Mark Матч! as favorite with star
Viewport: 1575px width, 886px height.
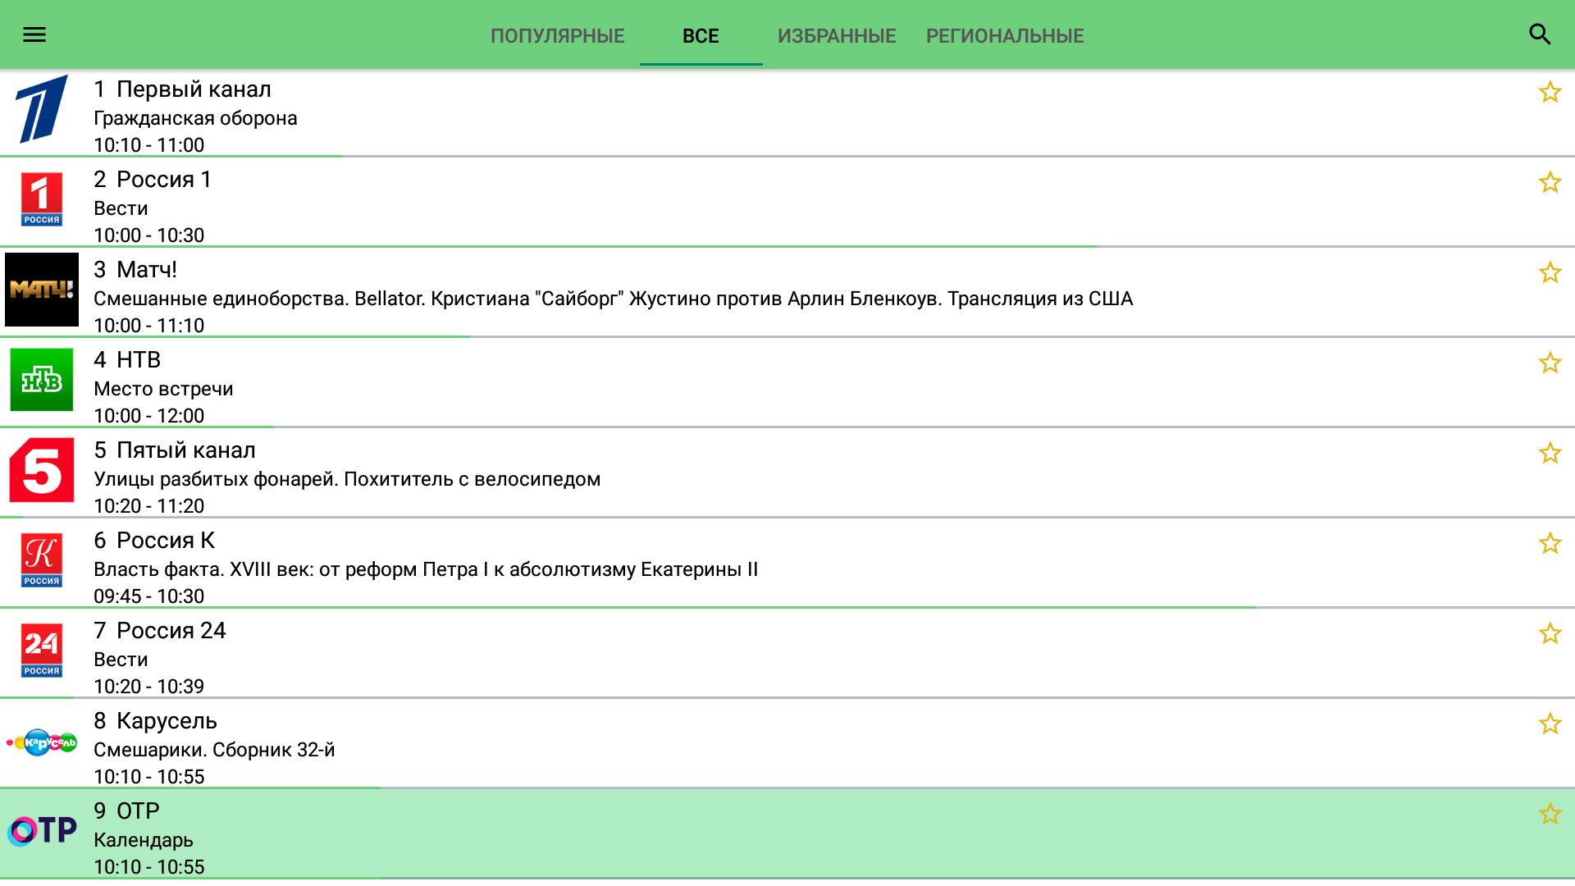click(1550, 272)
